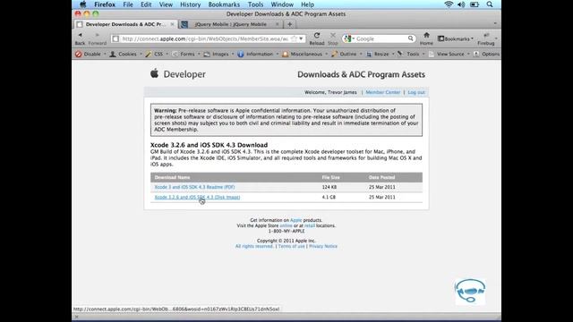Click the 124 KB file size cell
This screenshot has height=322, width=573.
click(x=329, y=187)
